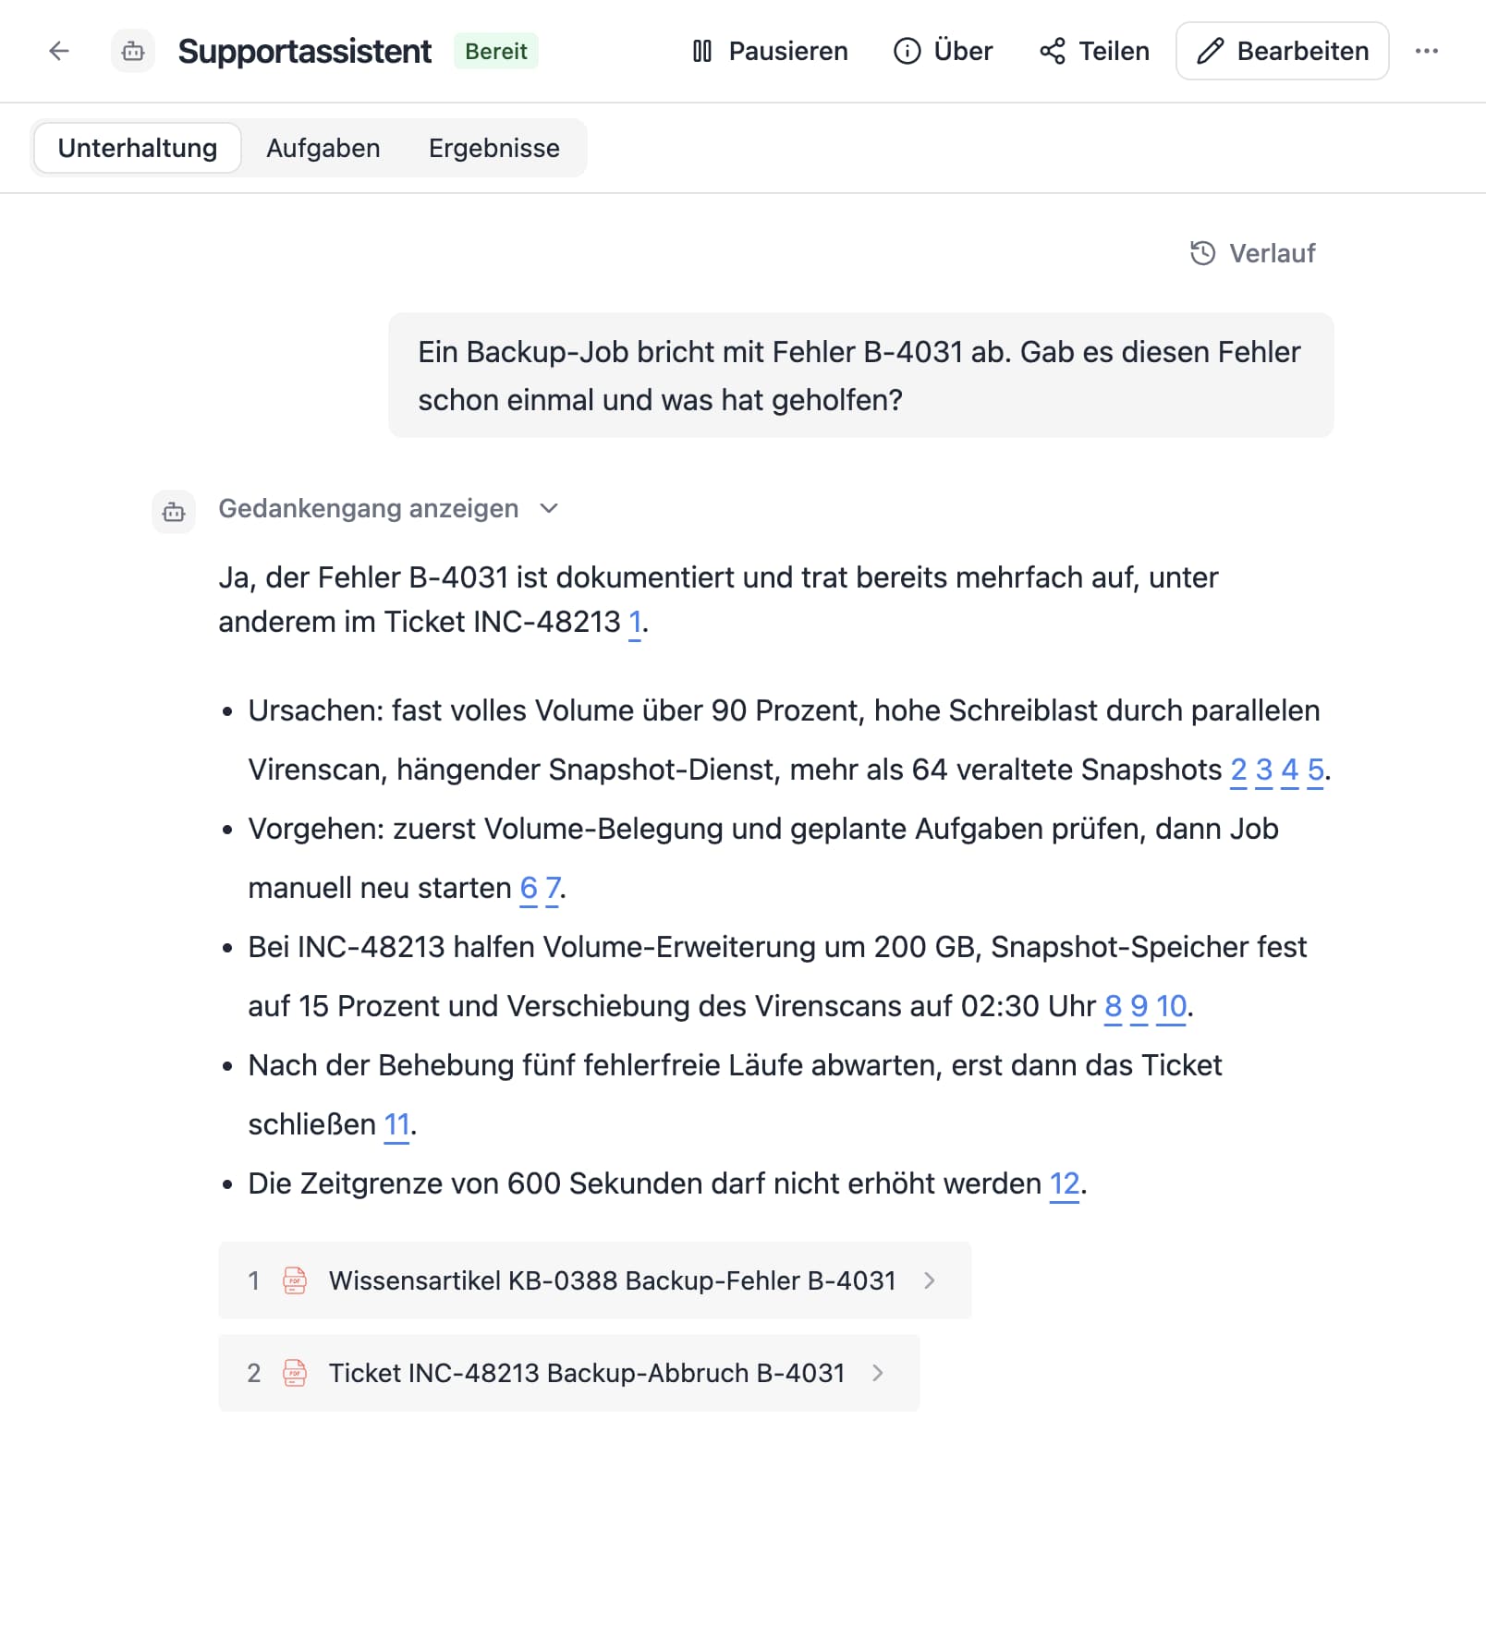
Task: Open citation link 10 after 02:30 Uhr
Action: pyautogui.click(x=1171, y=1007)
